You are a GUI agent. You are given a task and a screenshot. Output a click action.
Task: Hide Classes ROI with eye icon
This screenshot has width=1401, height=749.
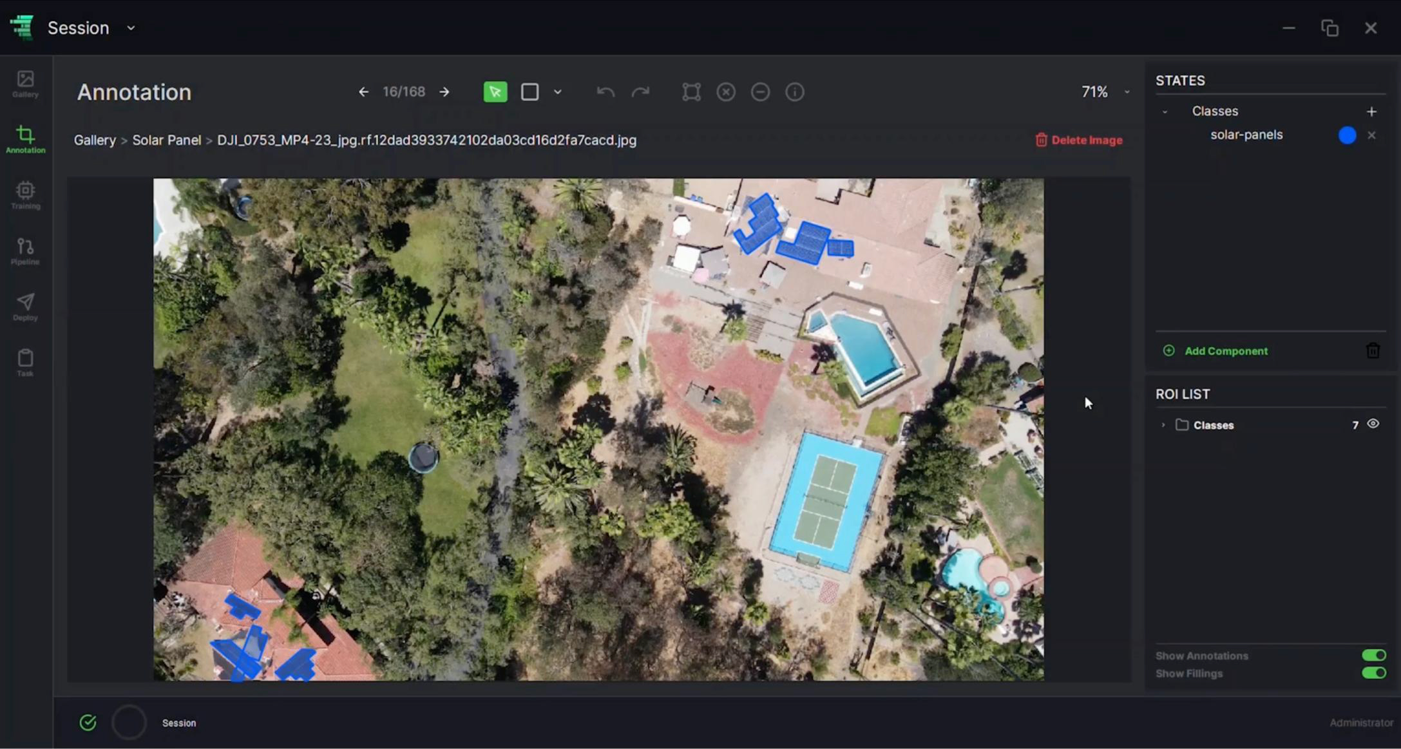coord(1373,424)
